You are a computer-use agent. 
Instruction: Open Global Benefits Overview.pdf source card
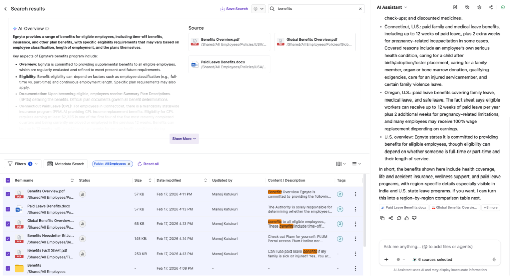pos(315,42)
